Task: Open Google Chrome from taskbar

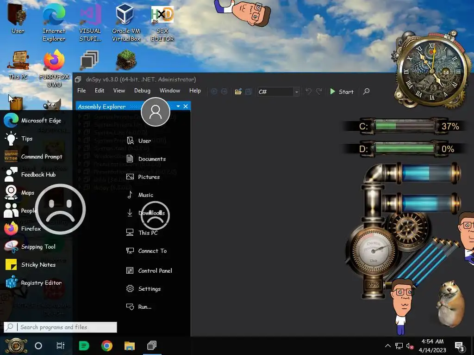Action: click(107, 346)
